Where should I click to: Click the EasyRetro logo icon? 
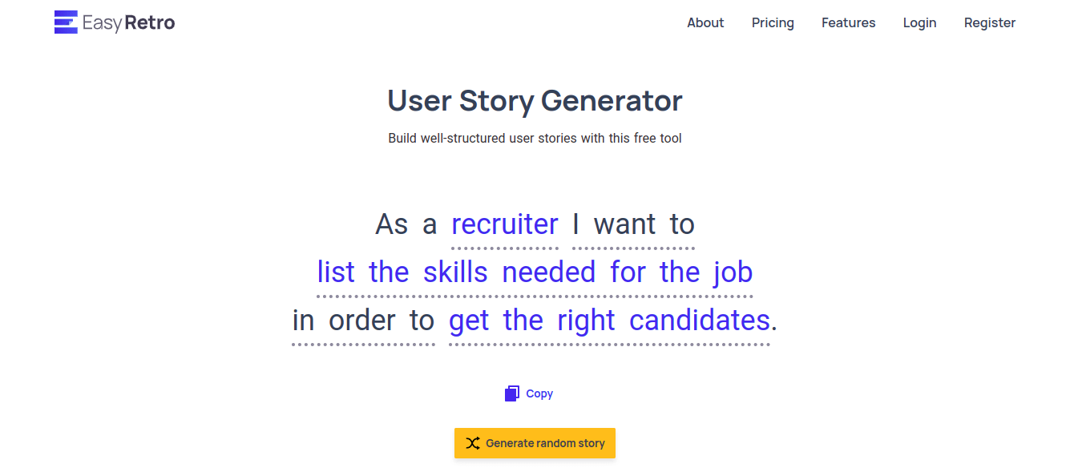pos(66,22)
